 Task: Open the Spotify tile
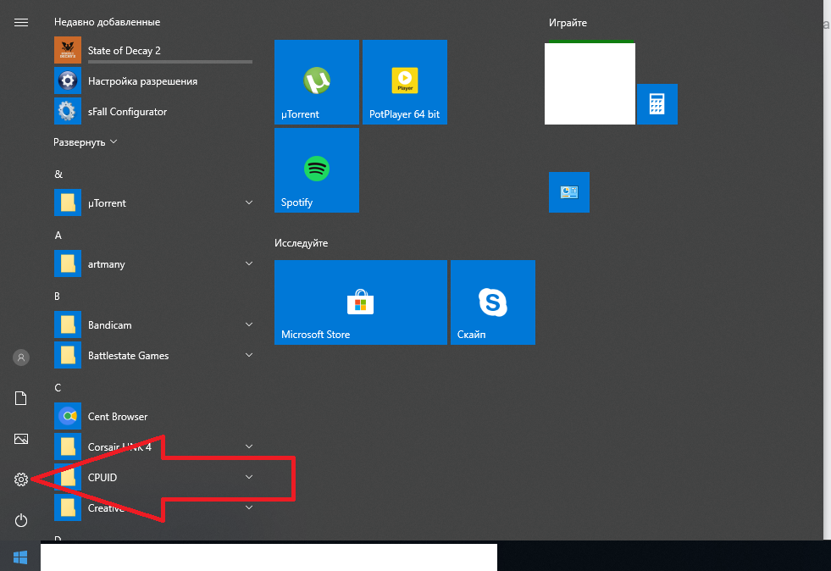[x=317, y=170]
